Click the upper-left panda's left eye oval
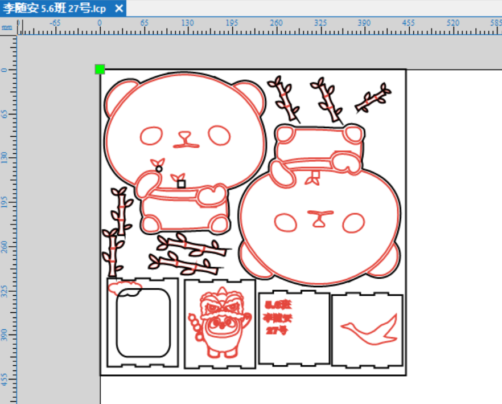 (x=151, y=136)
